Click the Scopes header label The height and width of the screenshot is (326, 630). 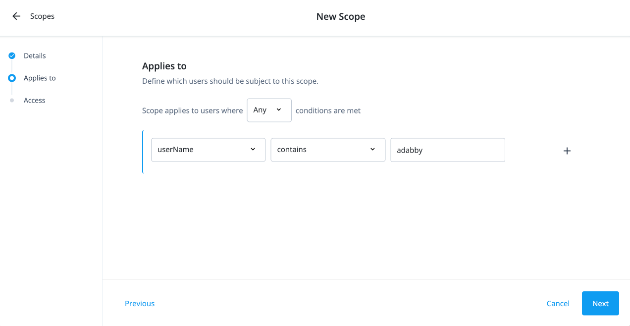point(42,16)
